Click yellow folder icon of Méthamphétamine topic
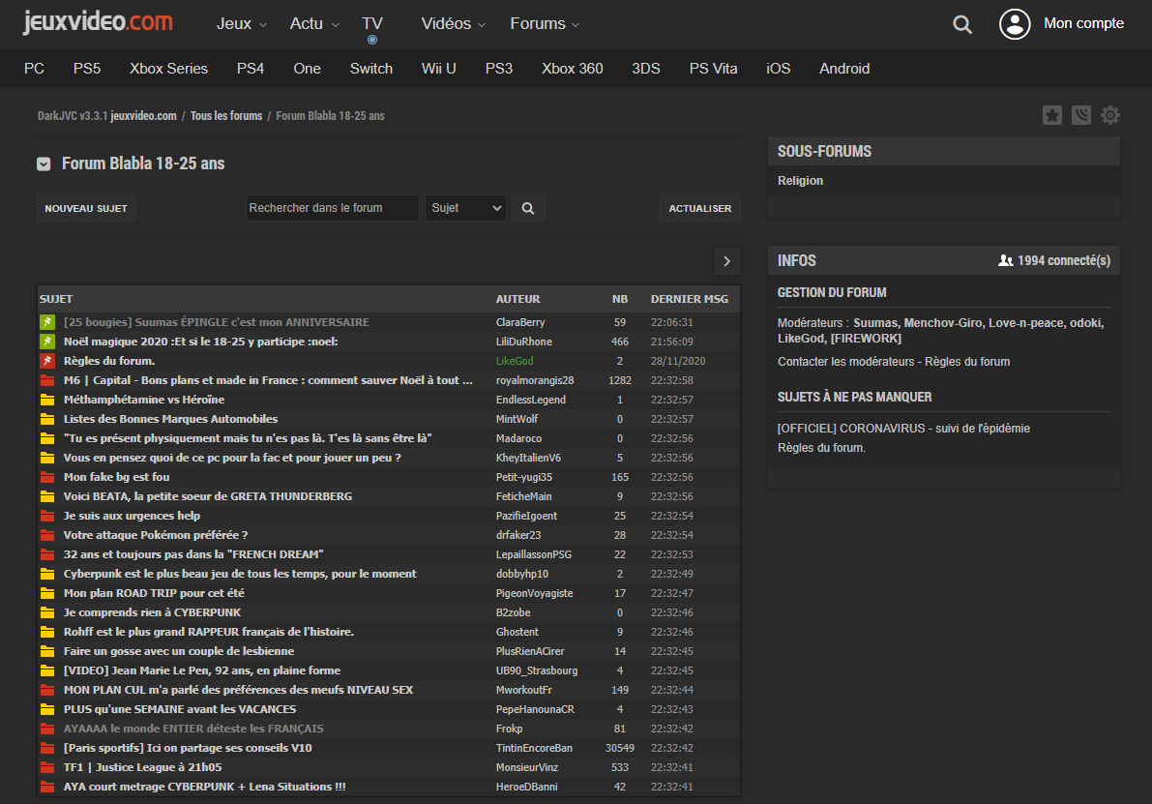Screen dimensions: 1152x804 [x=46, y=400]
